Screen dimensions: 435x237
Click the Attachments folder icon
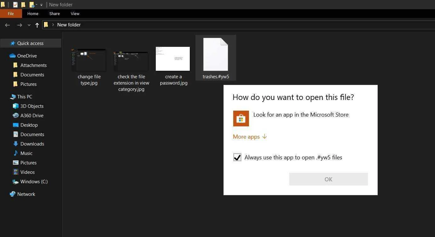15,65
